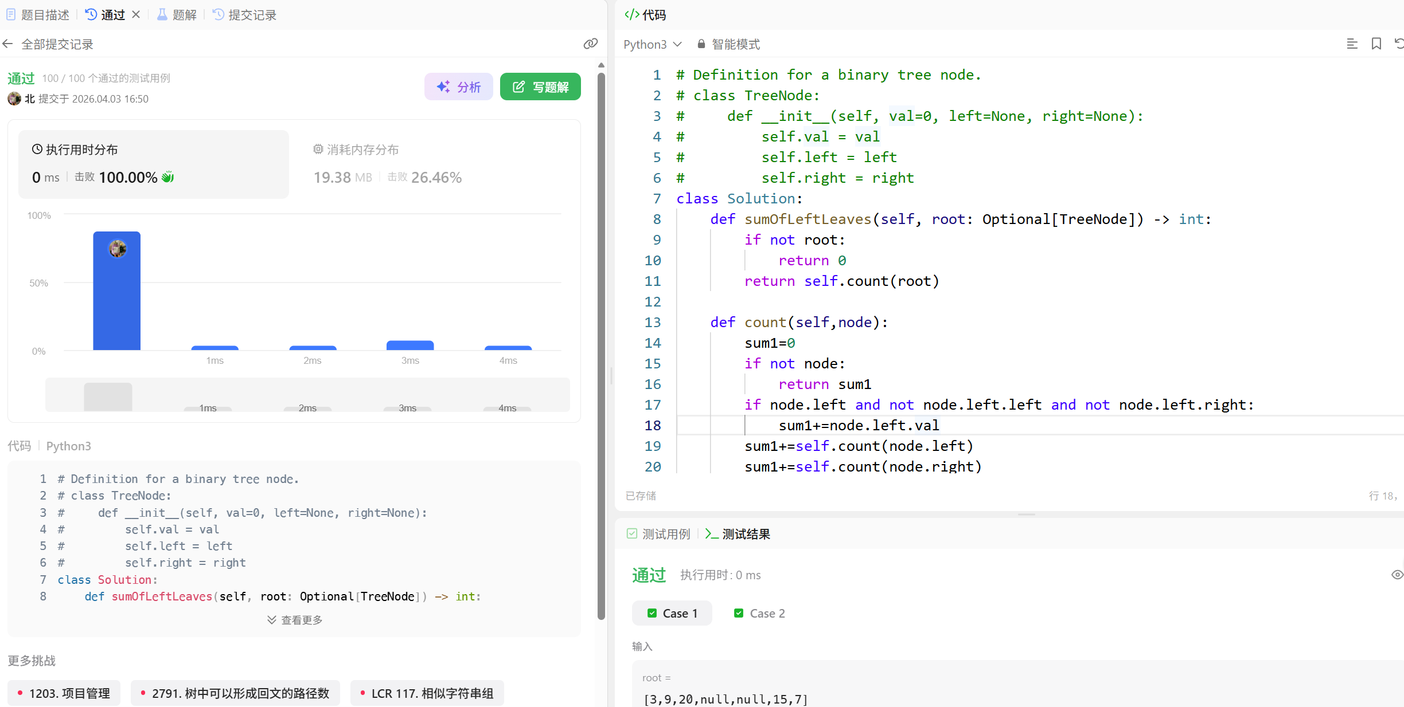Click the user avatar on the runtime bar

[118, 249]
